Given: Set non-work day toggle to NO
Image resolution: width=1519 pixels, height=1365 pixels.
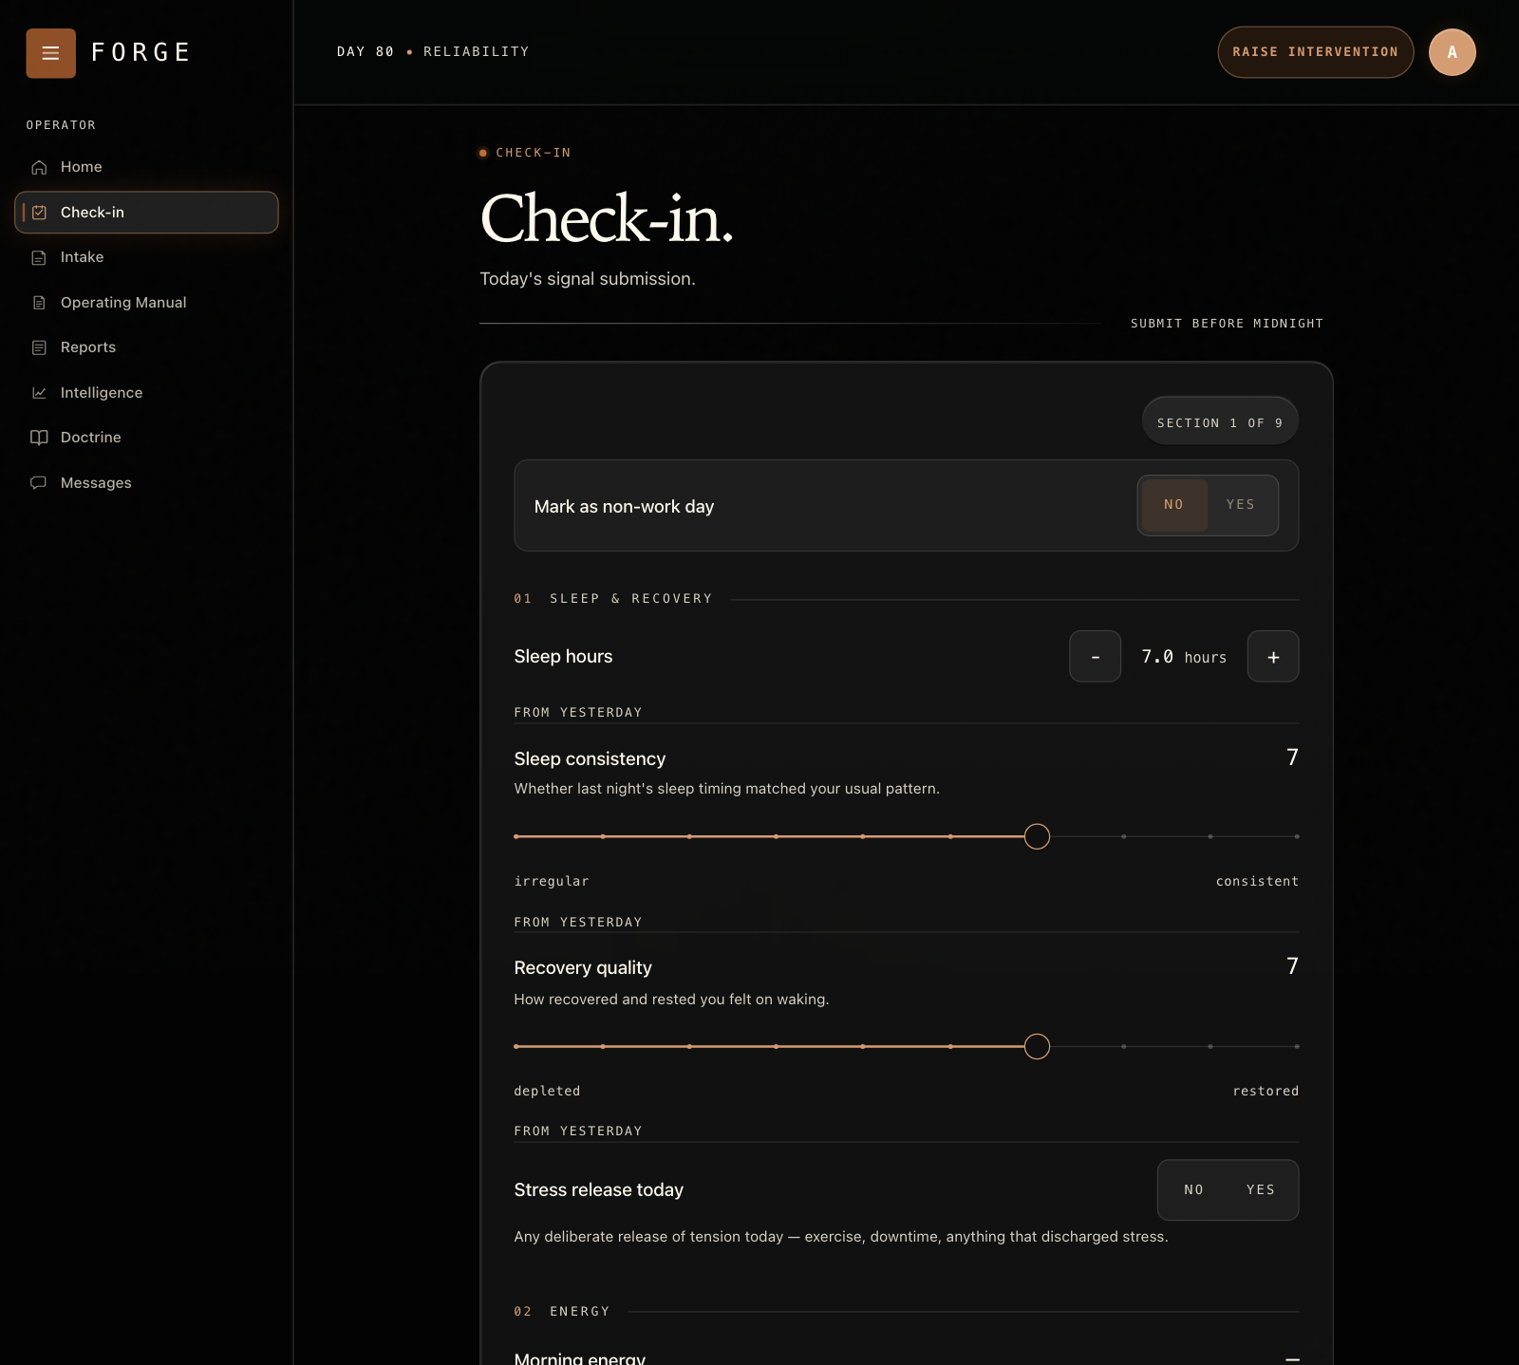Looking at the screenshot, I should pos(1174,505).
